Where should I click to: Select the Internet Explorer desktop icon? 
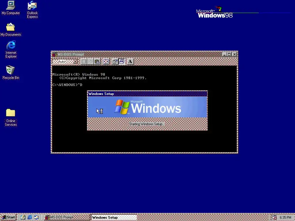click(x=11, y=49)
